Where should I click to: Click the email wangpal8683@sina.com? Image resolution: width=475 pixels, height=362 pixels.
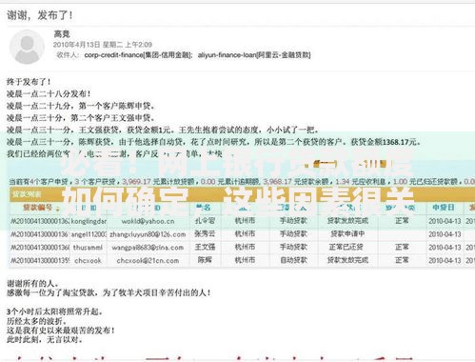pyautogui.click(x=148, y=248)
